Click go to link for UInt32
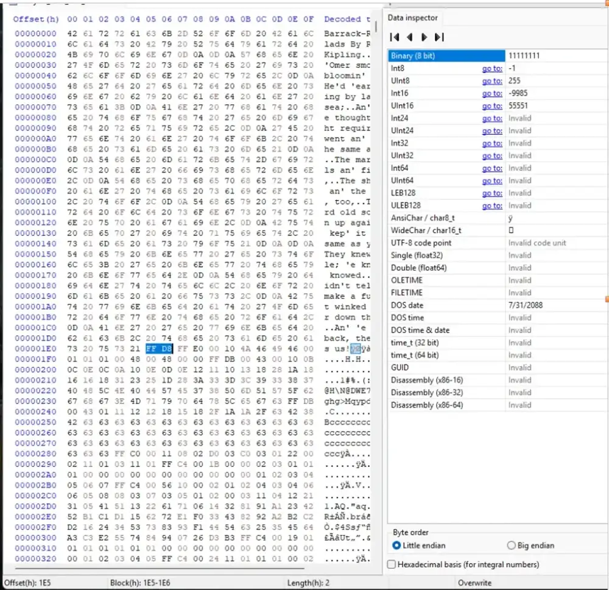 [492, 155]
